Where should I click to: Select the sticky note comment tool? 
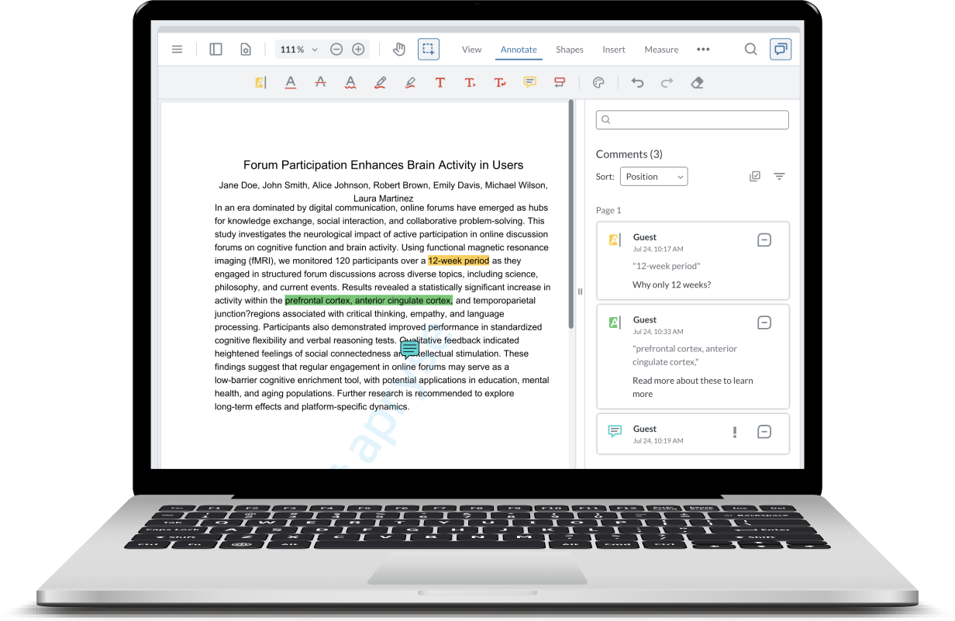pyautogui.click(x=529, y=82)
